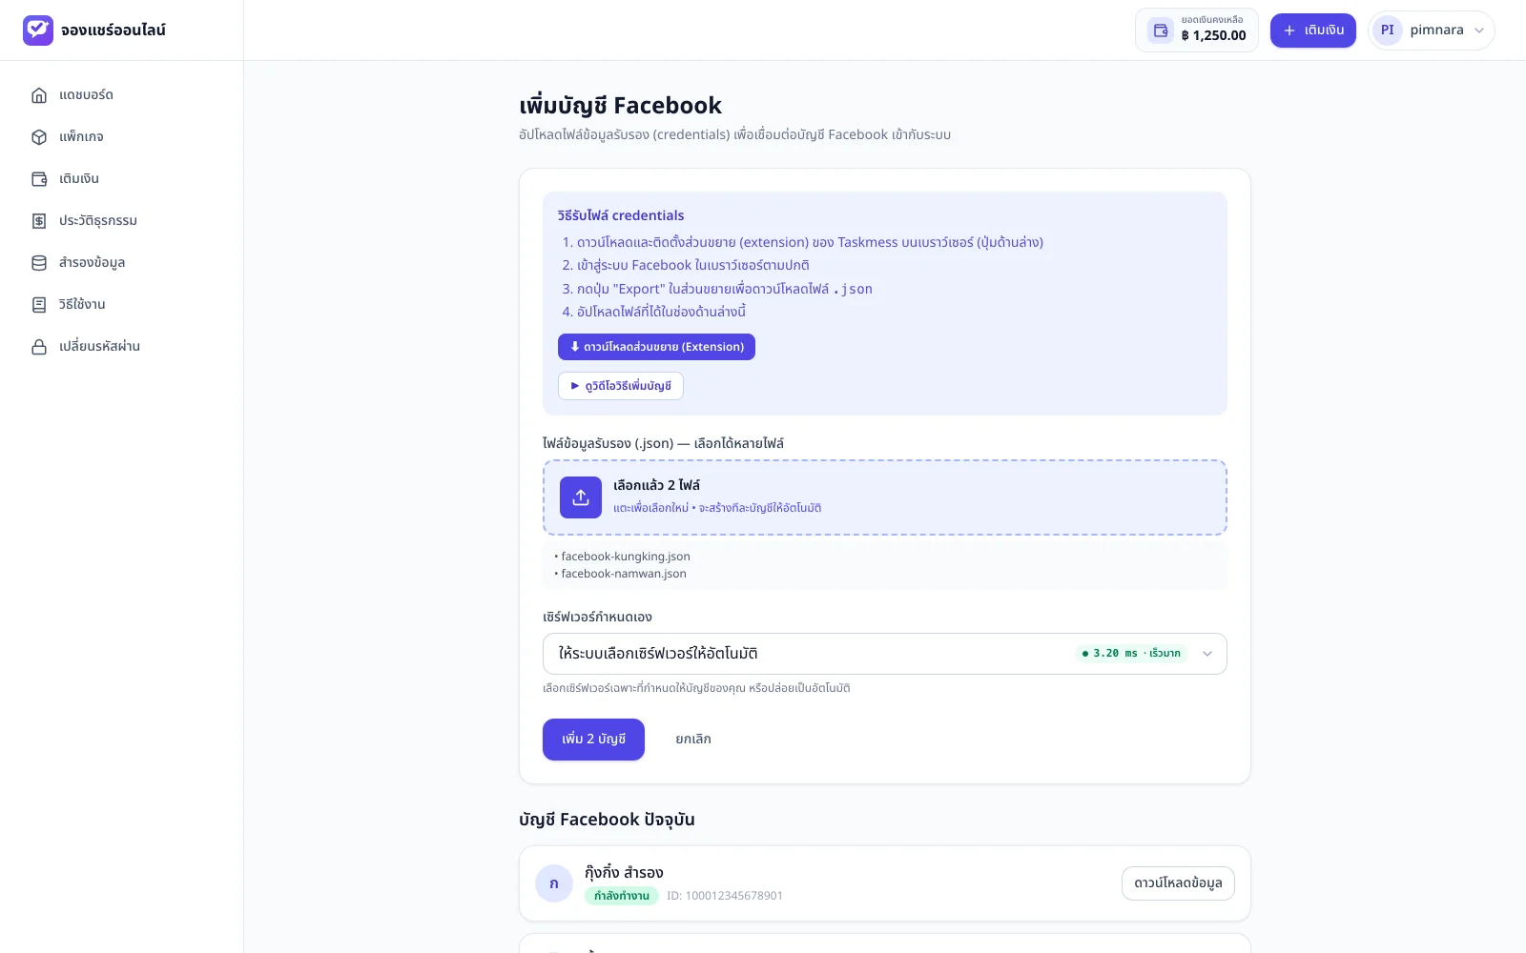This screenshot has height=953, width=1526.
Task: Expand the server selection dropdown
Action: coord(885,654)
